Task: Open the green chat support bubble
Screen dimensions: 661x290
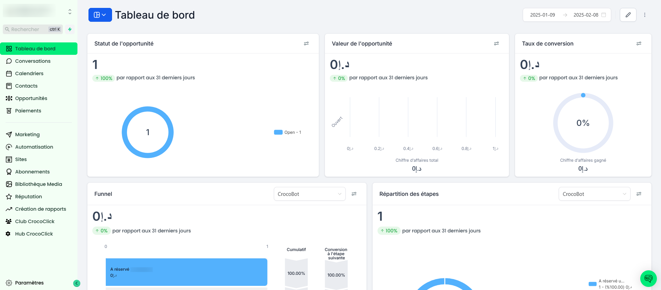Action: coord(648,279)
